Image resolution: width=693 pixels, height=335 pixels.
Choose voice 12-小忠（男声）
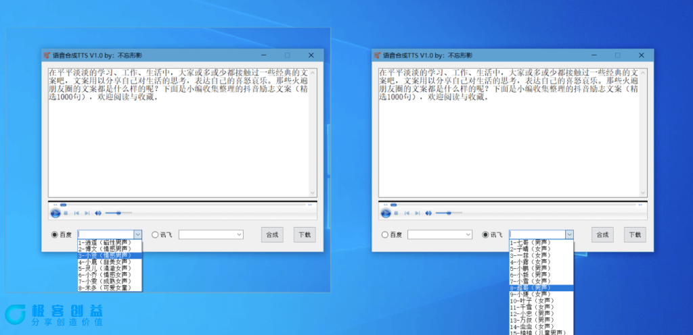click(541, 313)
